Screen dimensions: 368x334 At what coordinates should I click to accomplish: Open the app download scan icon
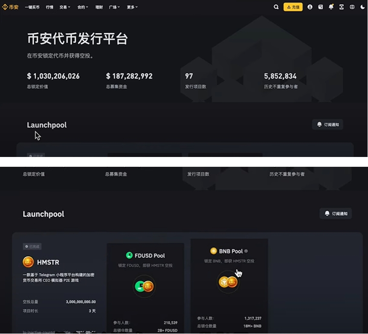point(342,7)
